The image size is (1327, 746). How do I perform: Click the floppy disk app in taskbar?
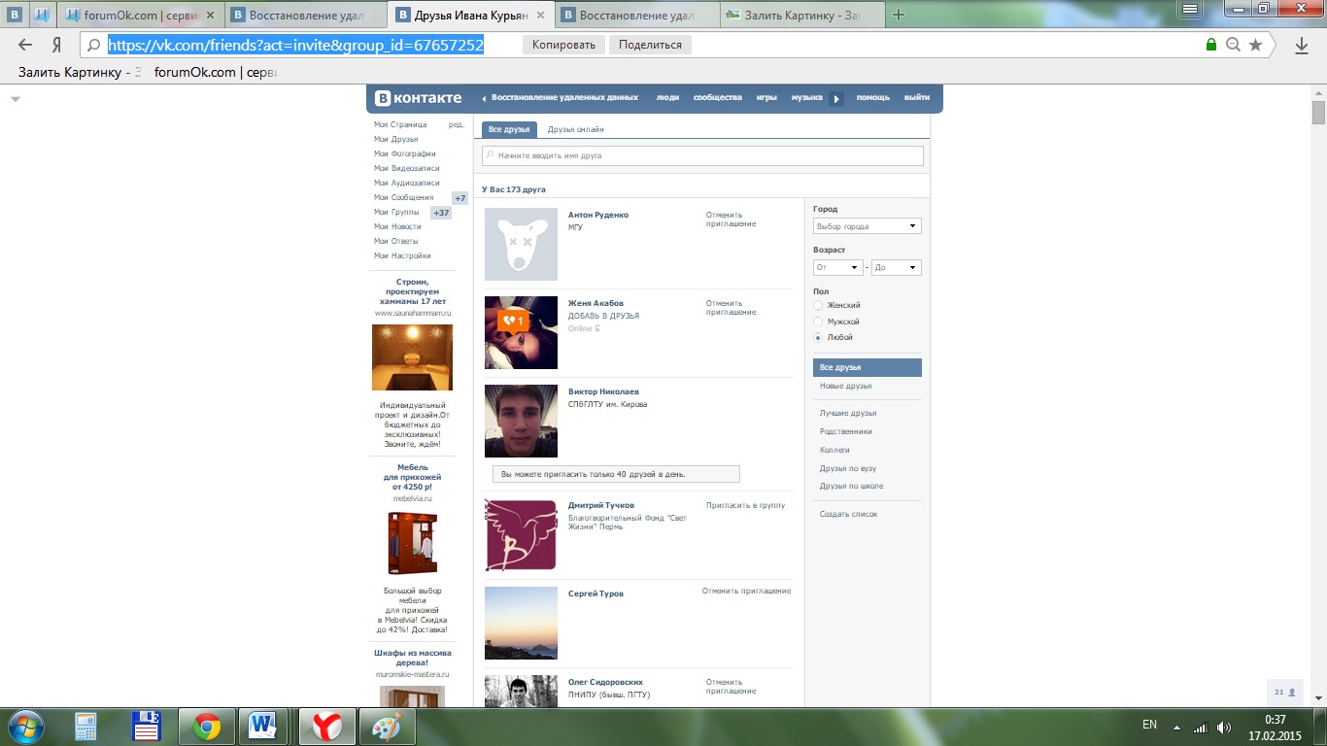point(147,727)
